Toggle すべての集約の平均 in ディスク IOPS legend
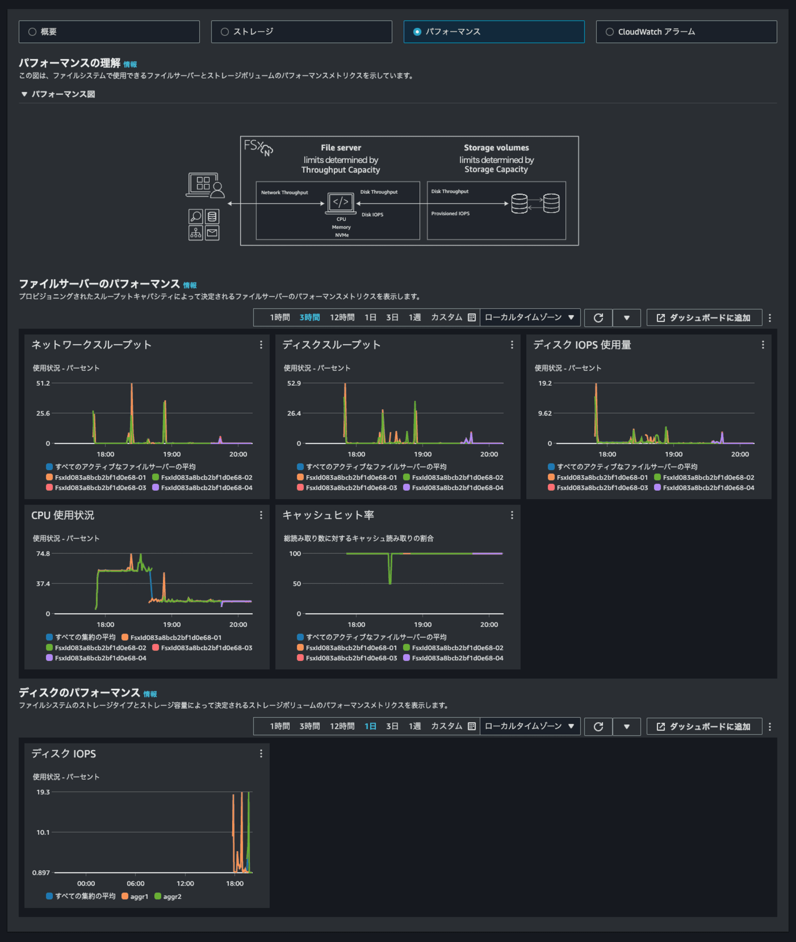This screenshot has width=796, height=942. click(x=81, y=896)
